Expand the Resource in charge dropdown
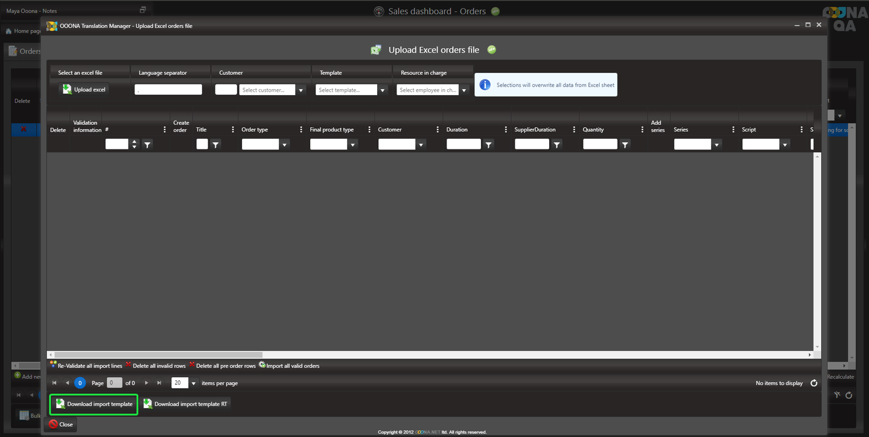 [463, 90]
